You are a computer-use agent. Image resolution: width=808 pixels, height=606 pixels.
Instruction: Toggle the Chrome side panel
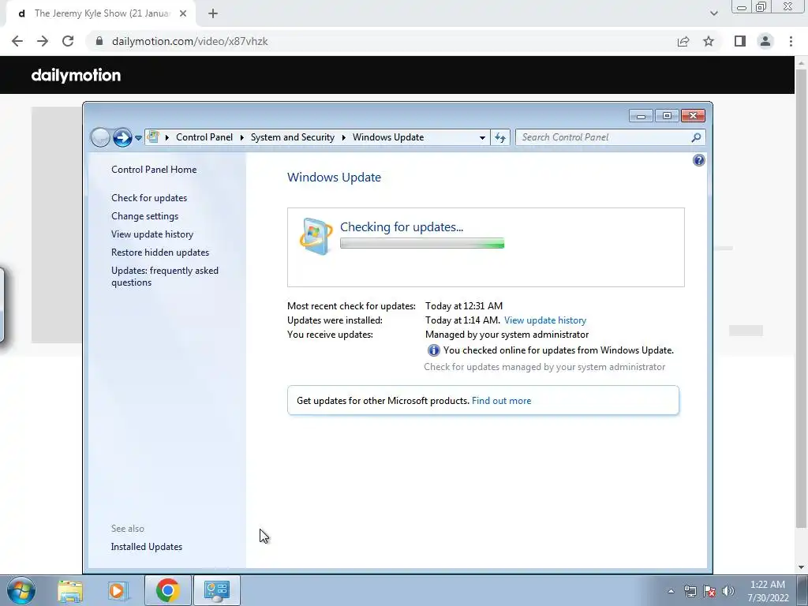coord(740,41)
